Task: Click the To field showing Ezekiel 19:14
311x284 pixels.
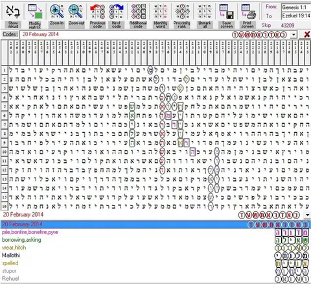Action: click(x=296, y=16)
